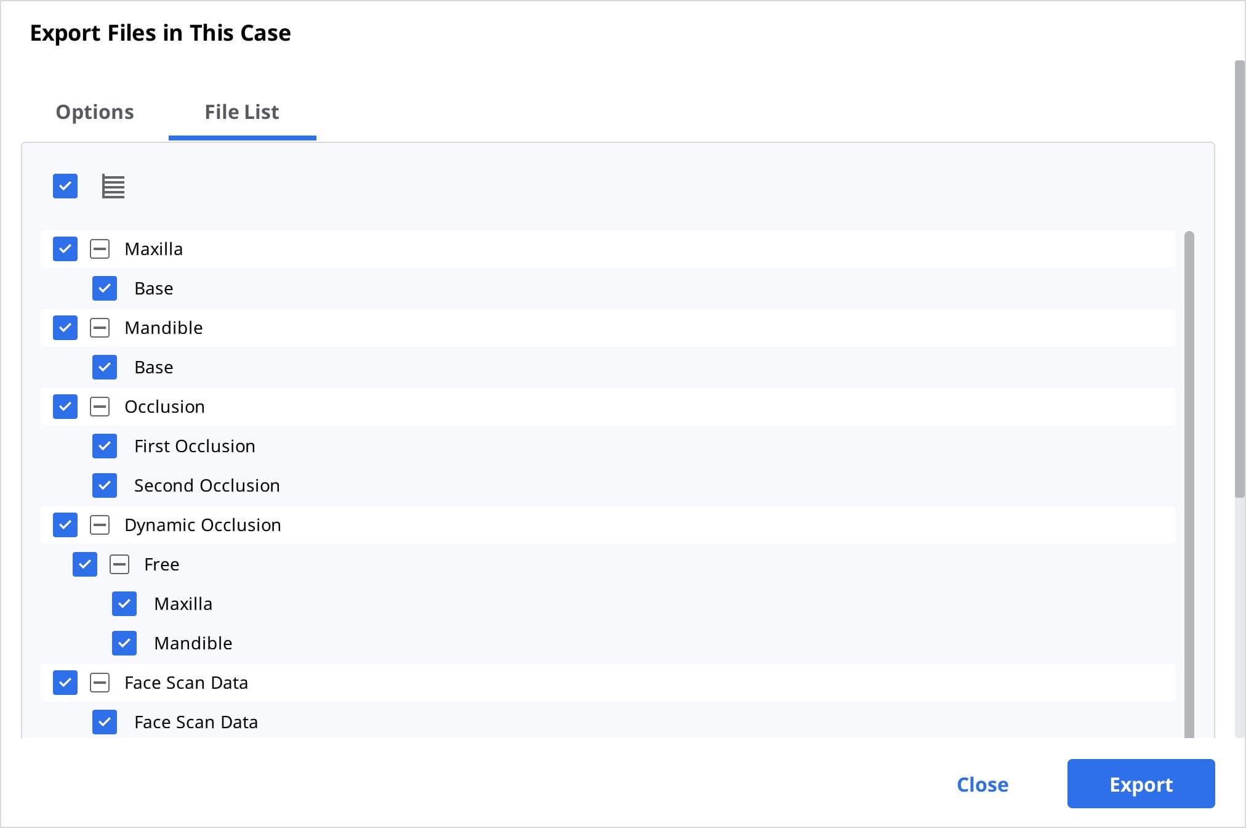This screenshot has width=1246, height=828.
Task: Uncheck the Face Scan Data child checkbox
Action: [x=105, y=722]
